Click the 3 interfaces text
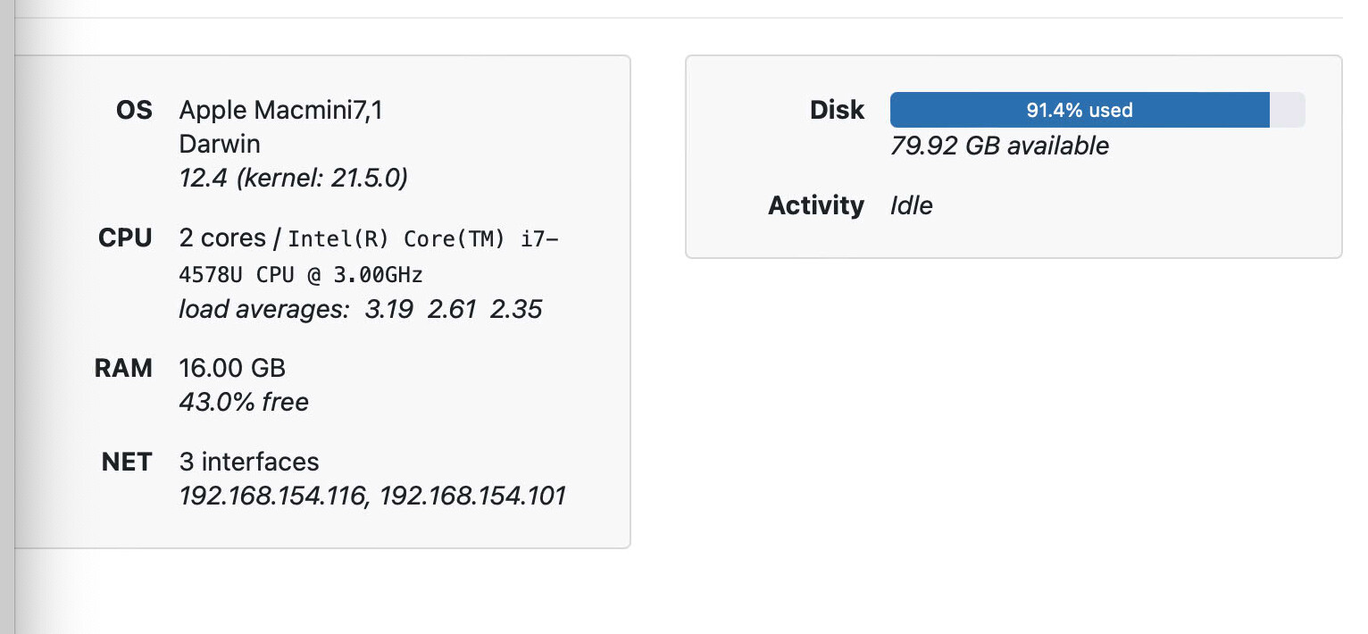This screenshot has width=1368, height=634. (x=249, y=462)
